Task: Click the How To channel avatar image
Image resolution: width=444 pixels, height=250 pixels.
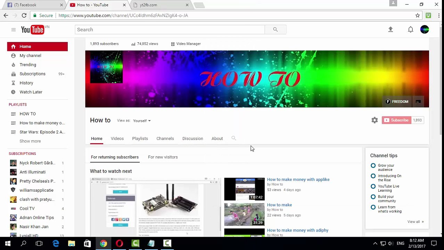Action: coord(106,67)
